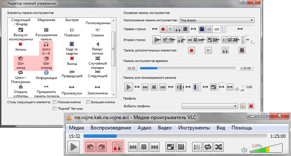Click the Информация element icon
The image size is (291, 156).
(x=47, y=73)
